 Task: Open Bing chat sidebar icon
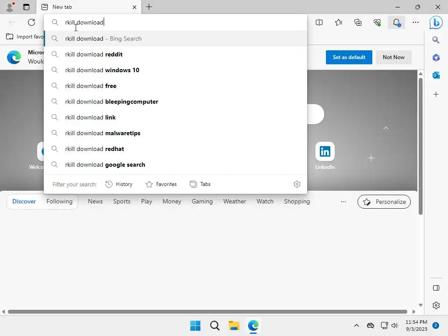tap(436, 22)
